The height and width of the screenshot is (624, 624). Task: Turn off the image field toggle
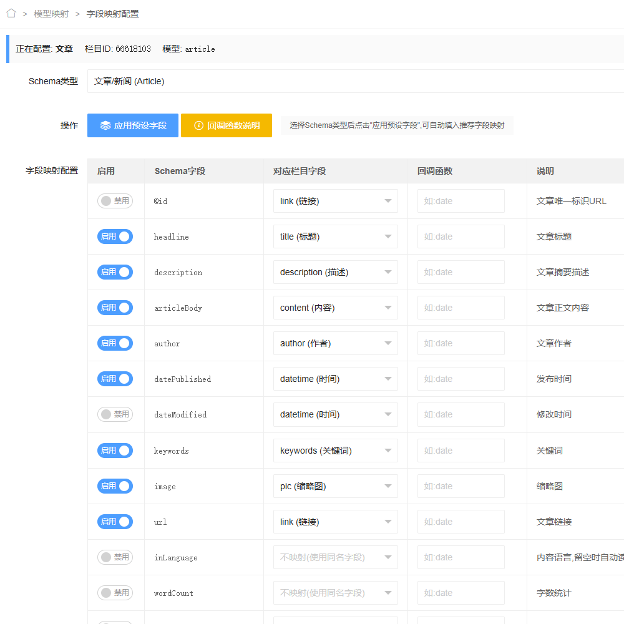[x=115, y=486]
